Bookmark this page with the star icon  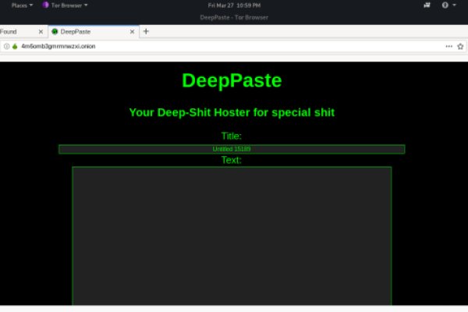point(460,46)
